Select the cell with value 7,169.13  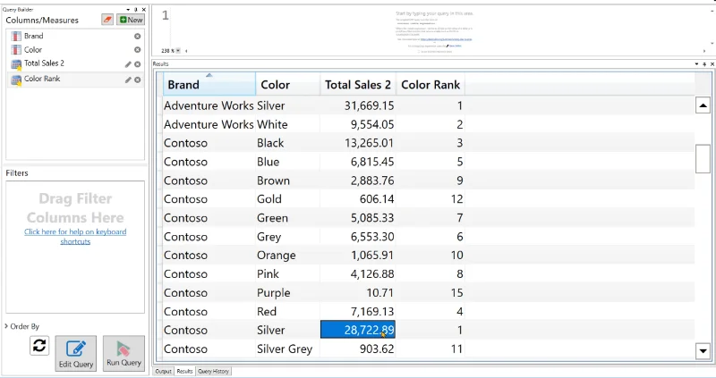point(358,311)
